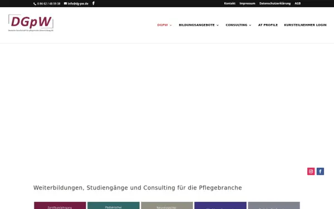
Task: Open the Neurologischer grey card
Action: click(x=167, y=205)
